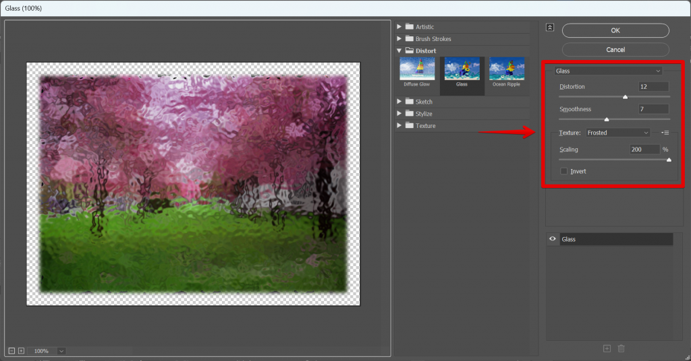Click the new effect layer icon
This screenshot has height=361, width=691.
click(x=607, y=348)
